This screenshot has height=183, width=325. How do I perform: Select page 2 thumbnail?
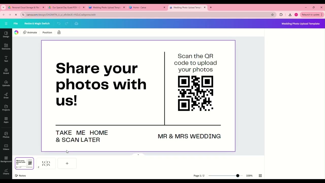tap(46, 163)
